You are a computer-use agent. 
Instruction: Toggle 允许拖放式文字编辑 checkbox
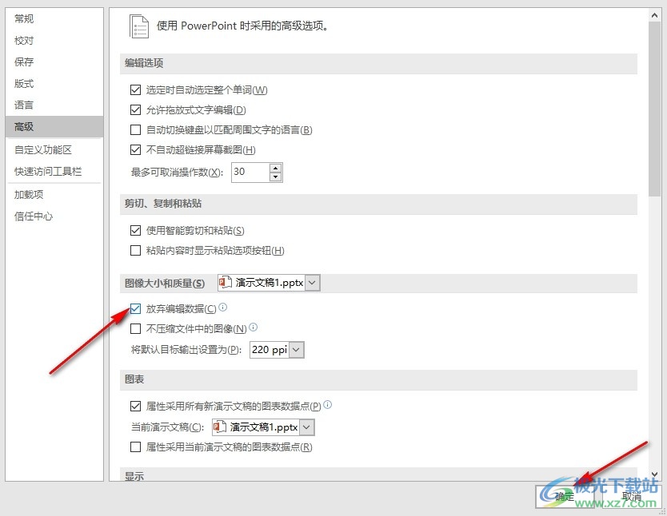135,110
